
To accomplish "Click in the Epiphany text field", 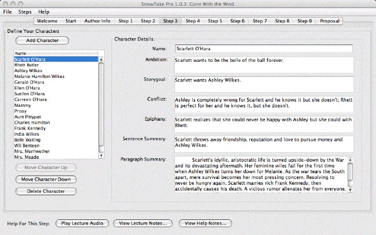I will 264,124.
